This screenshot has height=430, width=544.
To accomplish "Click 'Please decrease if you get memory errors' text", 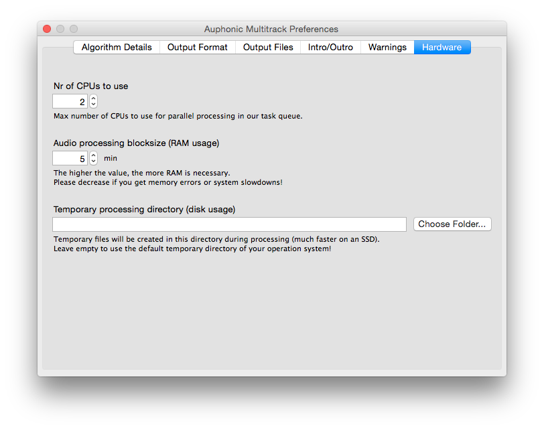I will (168, 182).
